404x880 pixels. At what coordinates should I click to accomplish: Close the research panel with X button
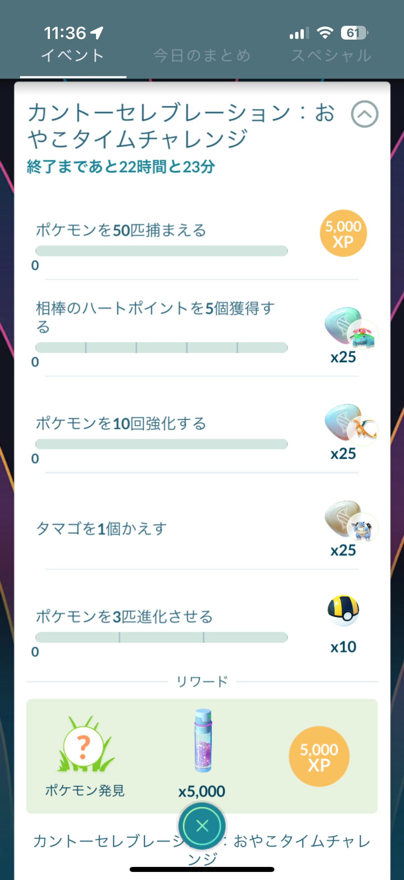click(202, 826)
